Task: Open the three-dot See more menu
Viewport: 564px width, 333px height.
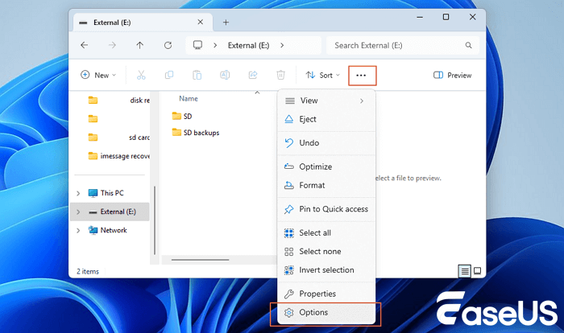Action: [x=361, y=76]
